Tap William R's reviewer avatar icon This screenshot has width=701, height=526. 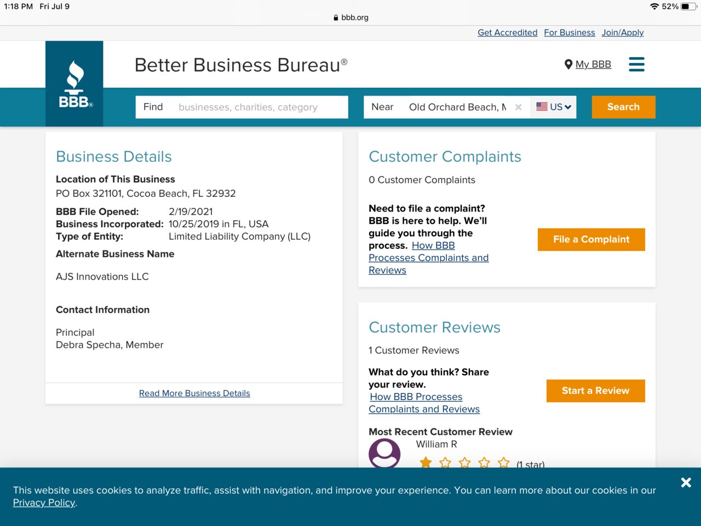pyautogui.click(x=384, y=454)
